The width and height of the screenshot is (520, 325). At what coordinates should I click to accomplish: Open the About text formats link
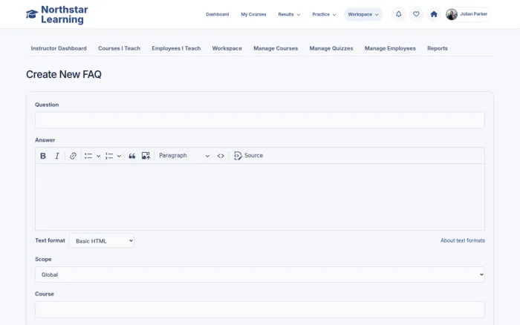click(463, 240)
